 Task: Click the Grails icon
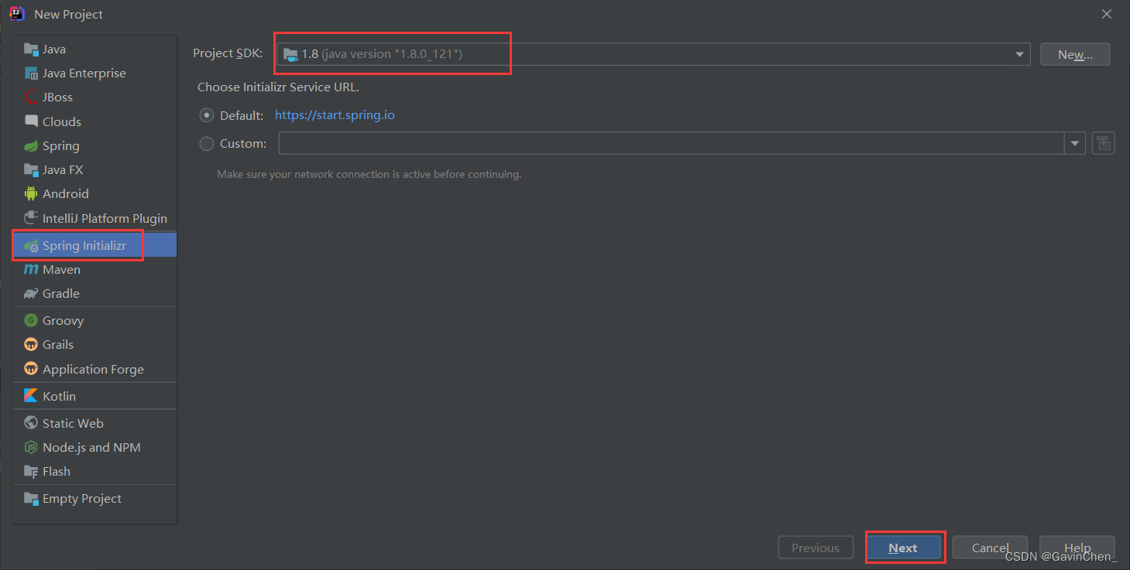(x=31, y=345)
